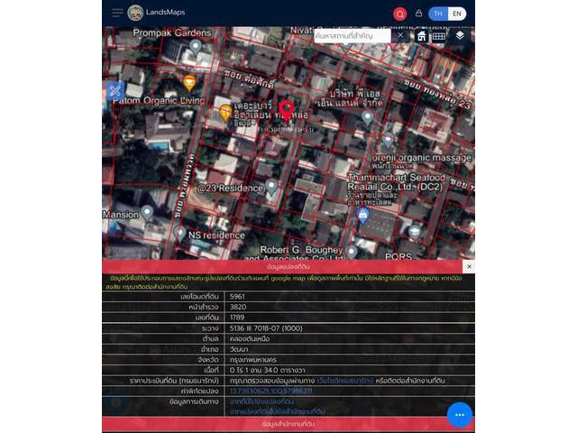Viewport: 577px width, 433px height.
Task: Click blue shopping pin near Thammachart Seafood
Action: 363,216
